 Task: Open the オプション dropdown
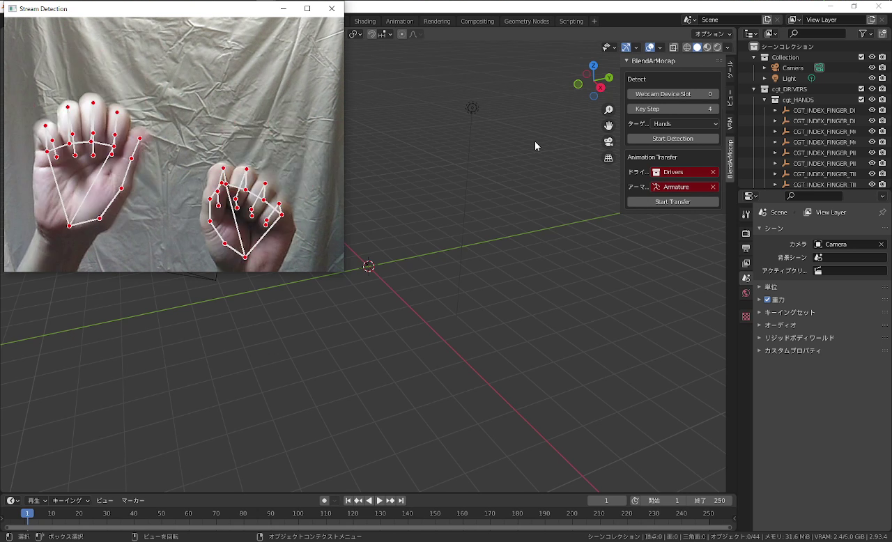(713, 34)
